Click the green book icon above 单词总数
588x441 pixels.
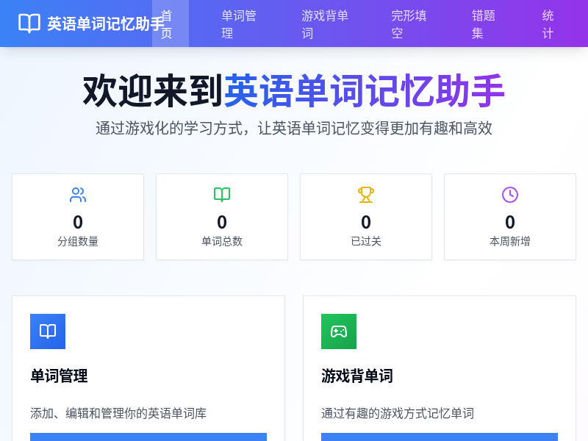click(x=222, y=195)
